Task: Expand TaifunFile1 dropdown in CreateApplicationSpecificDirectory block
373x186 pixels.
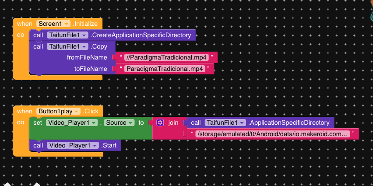Action: pyautogui.click(x=67, y=35)
